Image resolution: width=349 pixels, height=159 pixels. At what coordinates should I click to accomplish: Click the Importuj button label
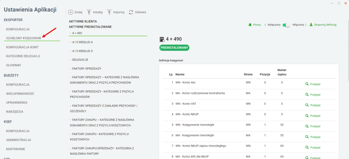(119, 13)
